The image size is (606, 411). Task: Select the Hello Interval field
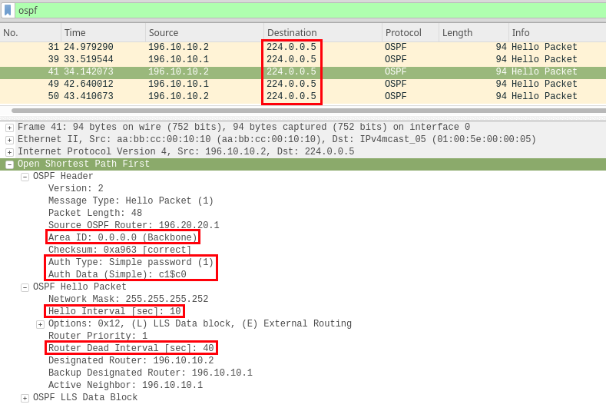114,312
